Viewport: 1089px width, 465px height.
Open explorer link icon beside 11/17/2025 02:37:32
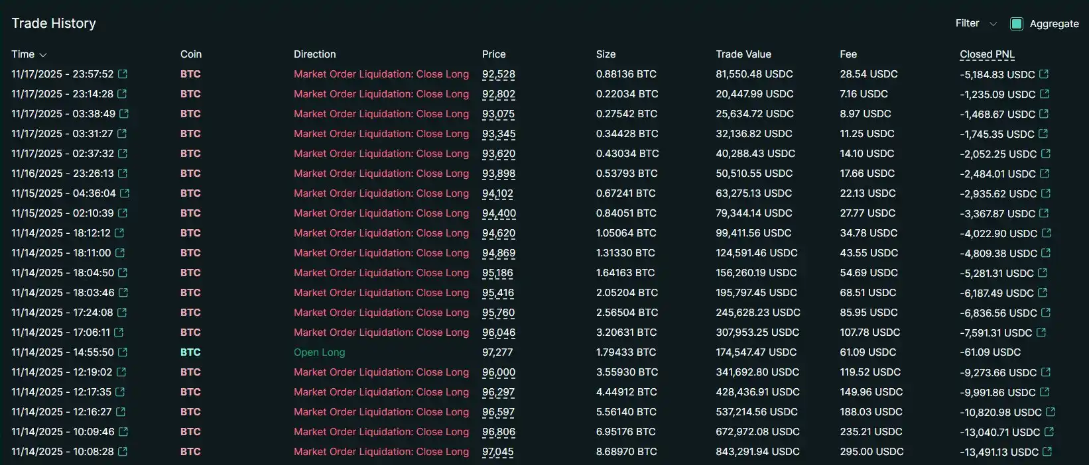point(123,154)
